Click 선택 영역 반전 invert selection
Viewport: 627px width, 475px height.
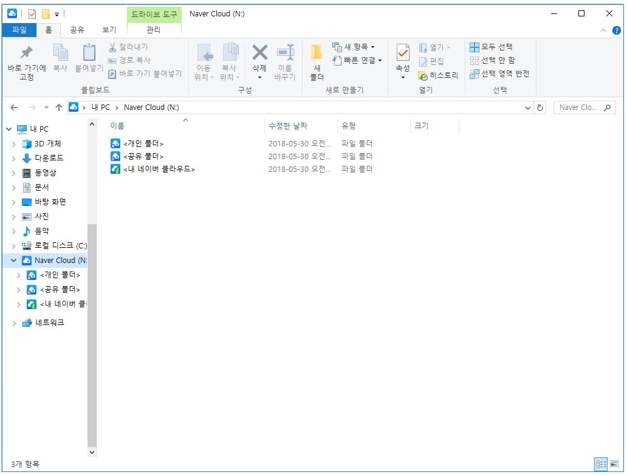[x=499, y=74]
